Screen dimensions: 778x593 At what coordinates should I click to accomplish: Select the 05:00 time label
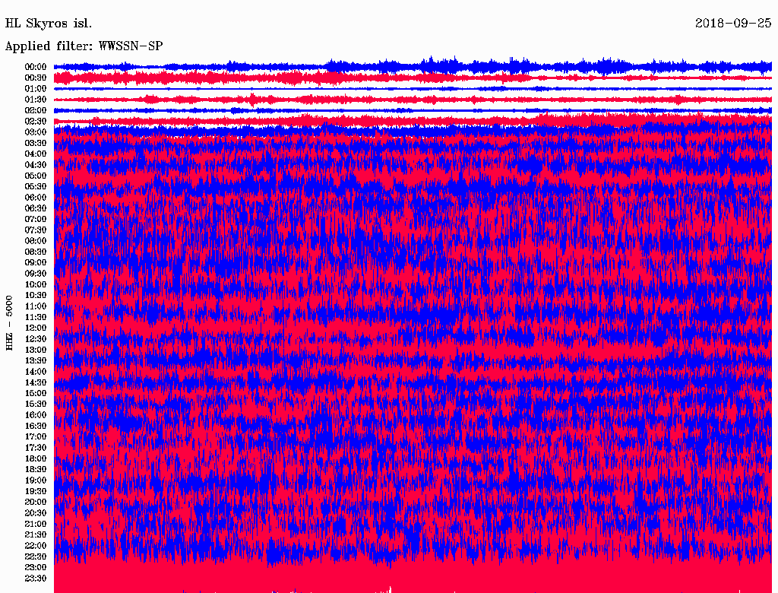point(36,176)
